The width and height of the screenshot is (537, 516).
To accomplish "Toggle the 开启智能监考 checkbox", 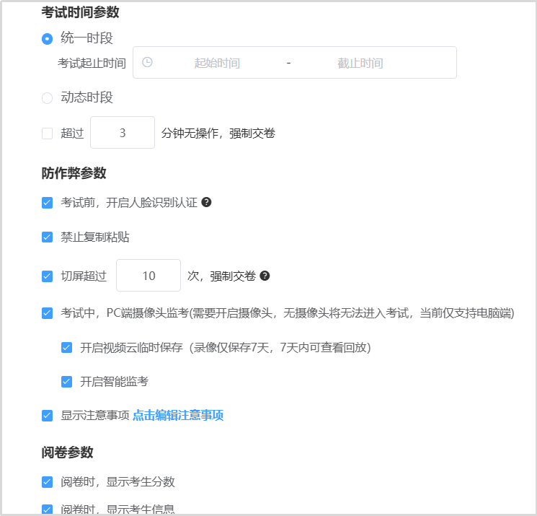I will pos(67,382).
